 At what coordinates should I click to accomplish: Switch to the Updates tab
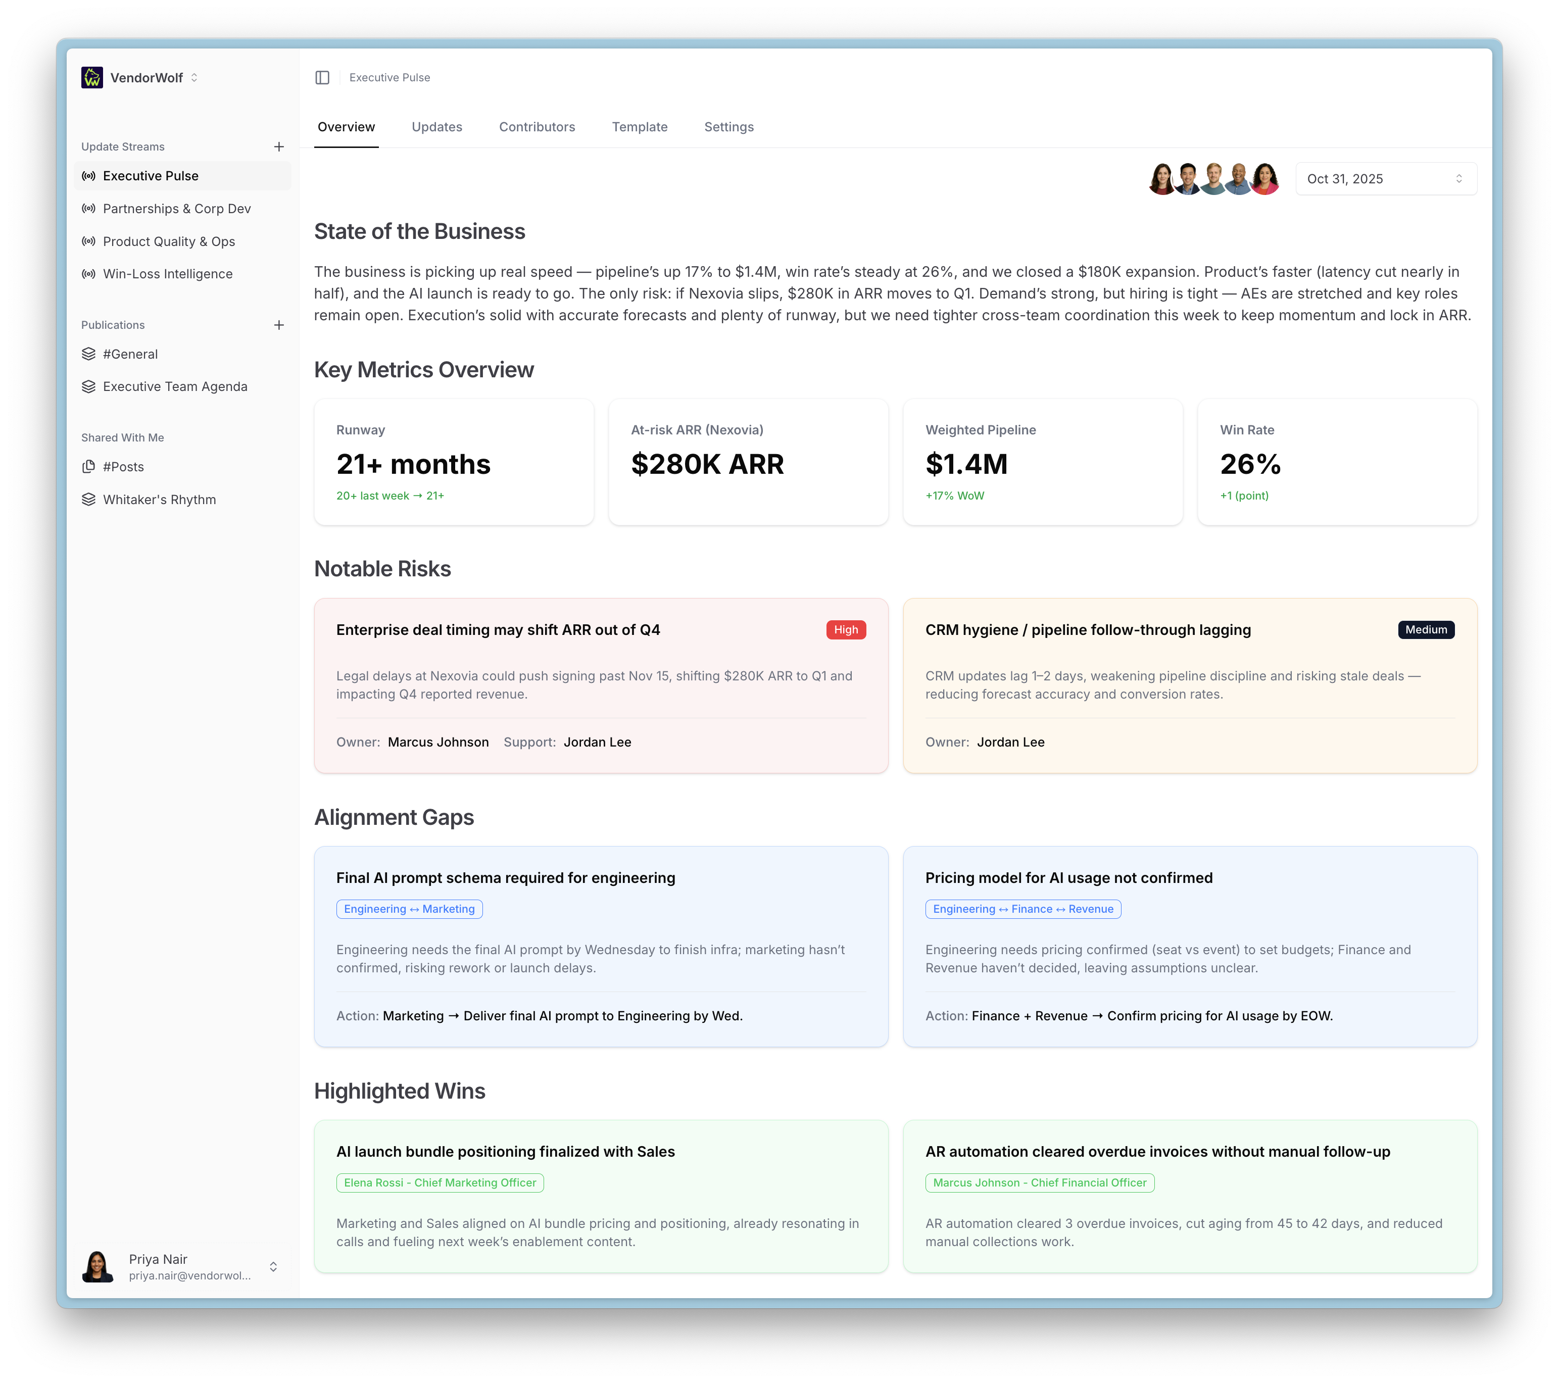(436, 127)
